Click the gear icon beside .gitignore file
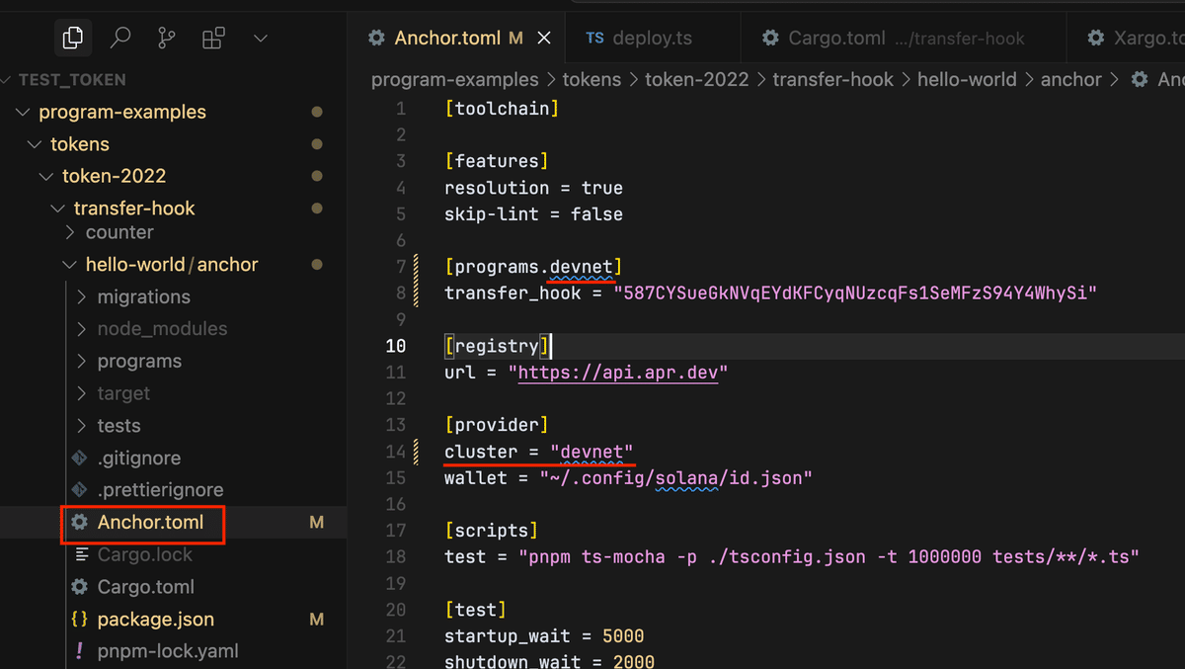This screenshot has width=1185, height=669. click(x=80, y=459)
